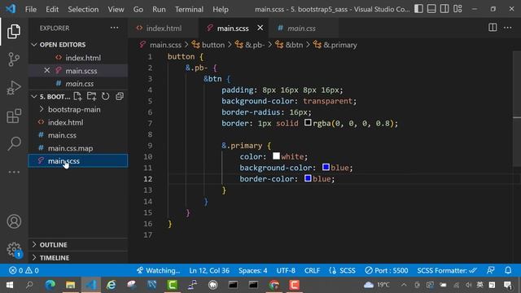Open main.css in project file tree
The image size is (521, 293).
coord(78,135)
